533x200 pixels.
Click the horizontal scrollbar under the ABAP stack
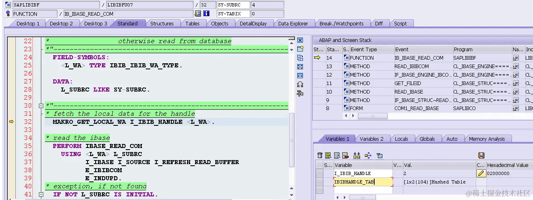(x=373, y=116)
